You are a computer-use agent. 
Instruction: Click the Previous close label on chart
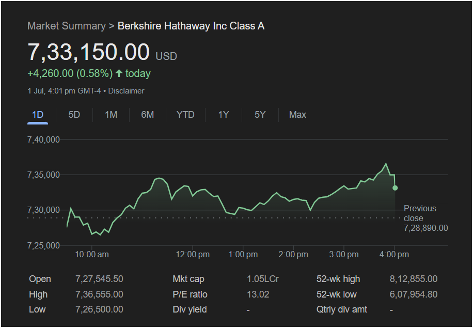coord(420,213)
